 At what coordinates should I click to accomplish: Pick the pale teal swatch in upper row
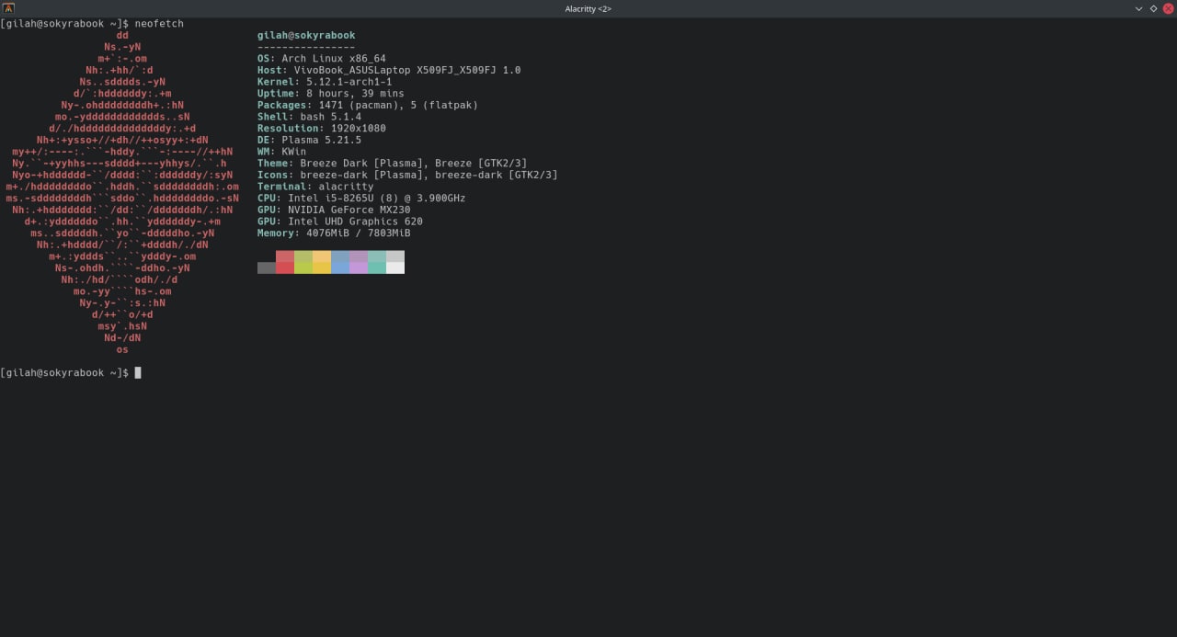point(377,256)
